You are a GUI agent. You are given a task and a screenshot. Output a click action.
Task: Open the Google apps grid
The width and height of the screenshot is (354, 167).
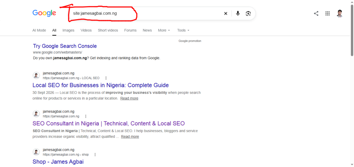point(328,13)
